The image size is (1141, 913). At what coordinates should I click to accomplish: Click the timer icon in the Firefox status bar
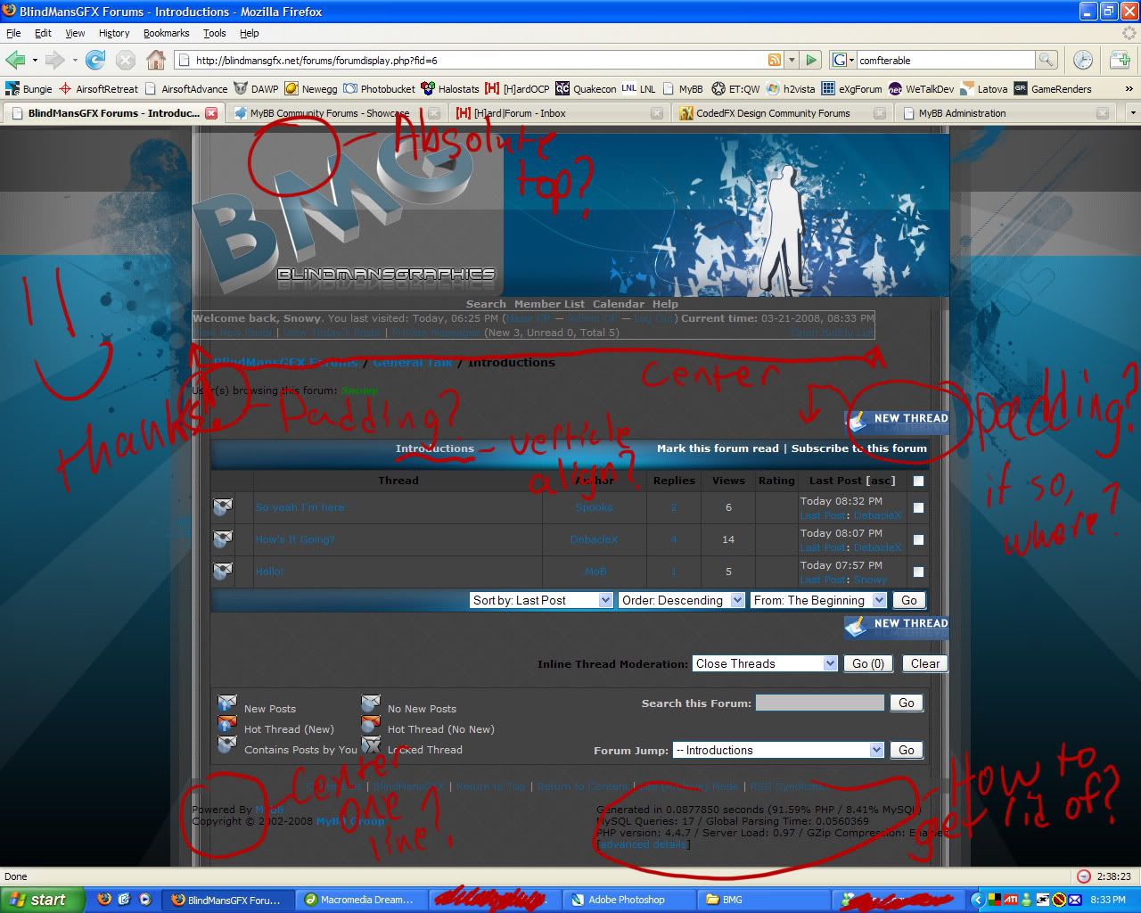[1084, 876]
